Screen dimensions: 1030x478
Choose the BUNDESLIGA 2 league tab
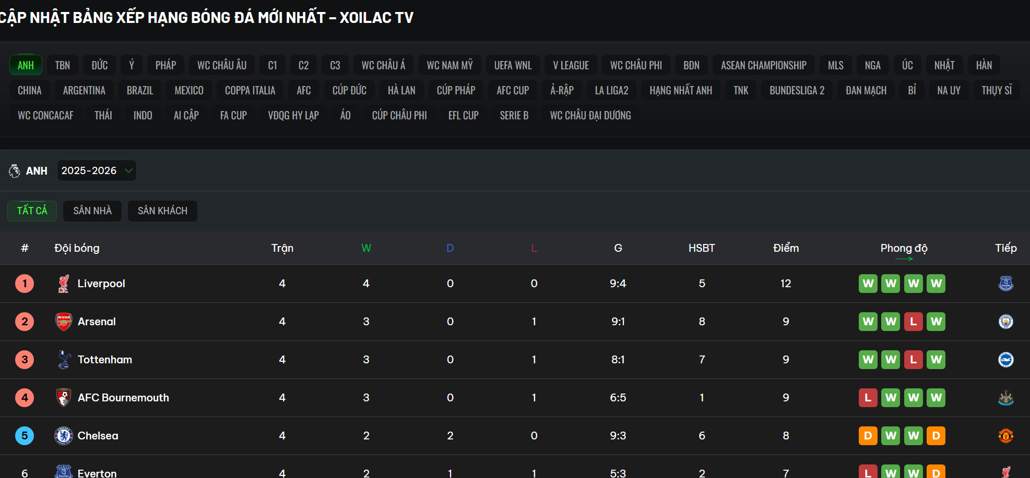coord(797,90)
